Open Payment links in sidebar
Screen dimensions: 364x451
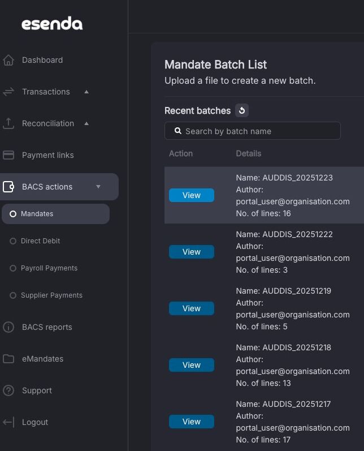(48, 155)
